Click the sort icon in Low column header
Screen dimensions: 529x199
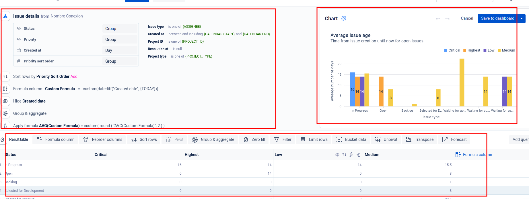(x=344, y=155)
